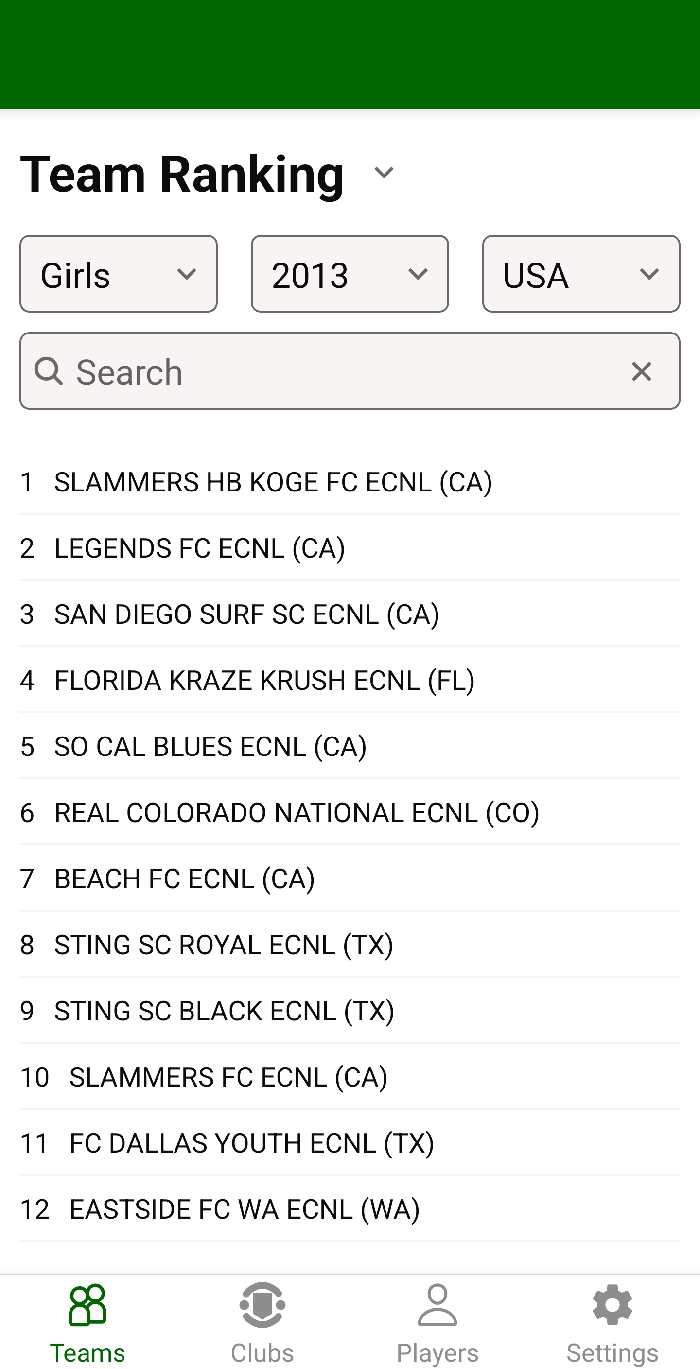Clear the search field with X icon
Image resolution: width=700 pixels, height=1369 pixels.
pos(642,371)
